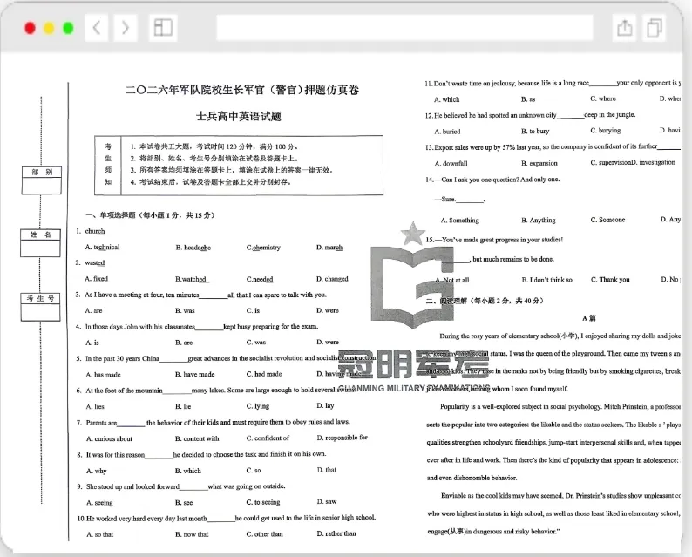
Task: Select option 'A. seeing'
Action: coord(99,503)
